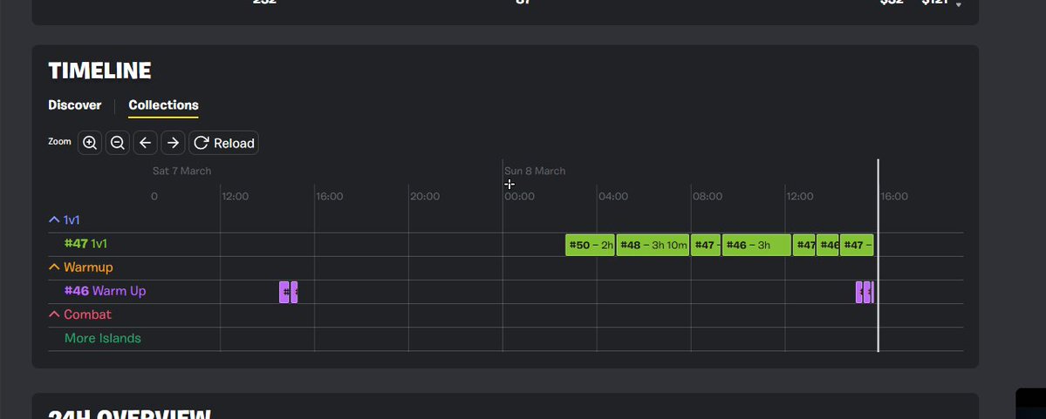Click the Zoom label text
Screen dimensions: 1046x419
(59, 142)
